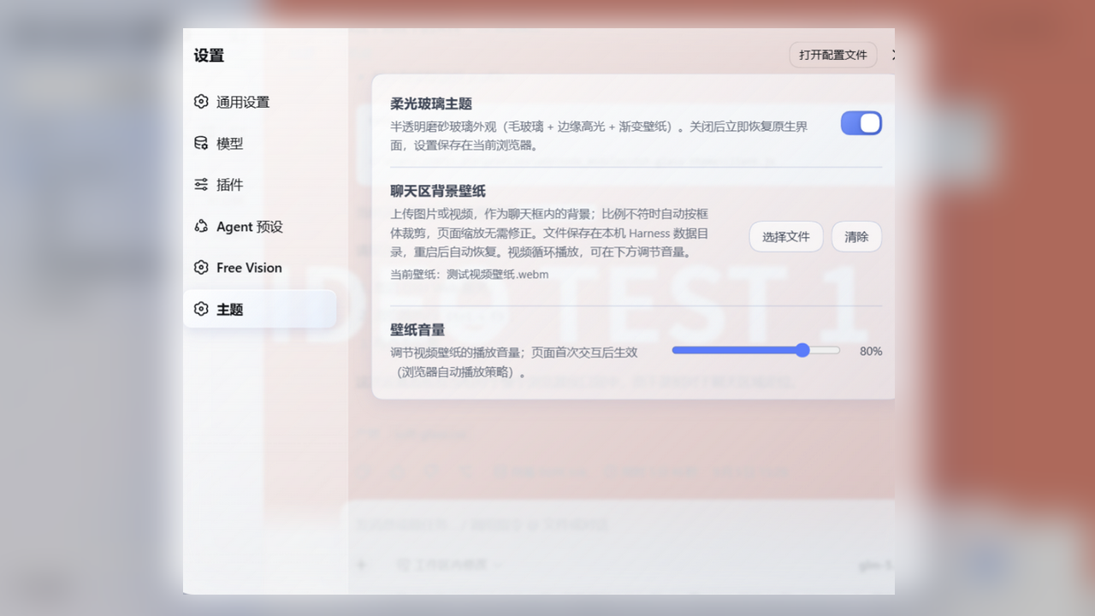
Task: Click the 通用设置 gear icon
Action: tap(201, 102)
